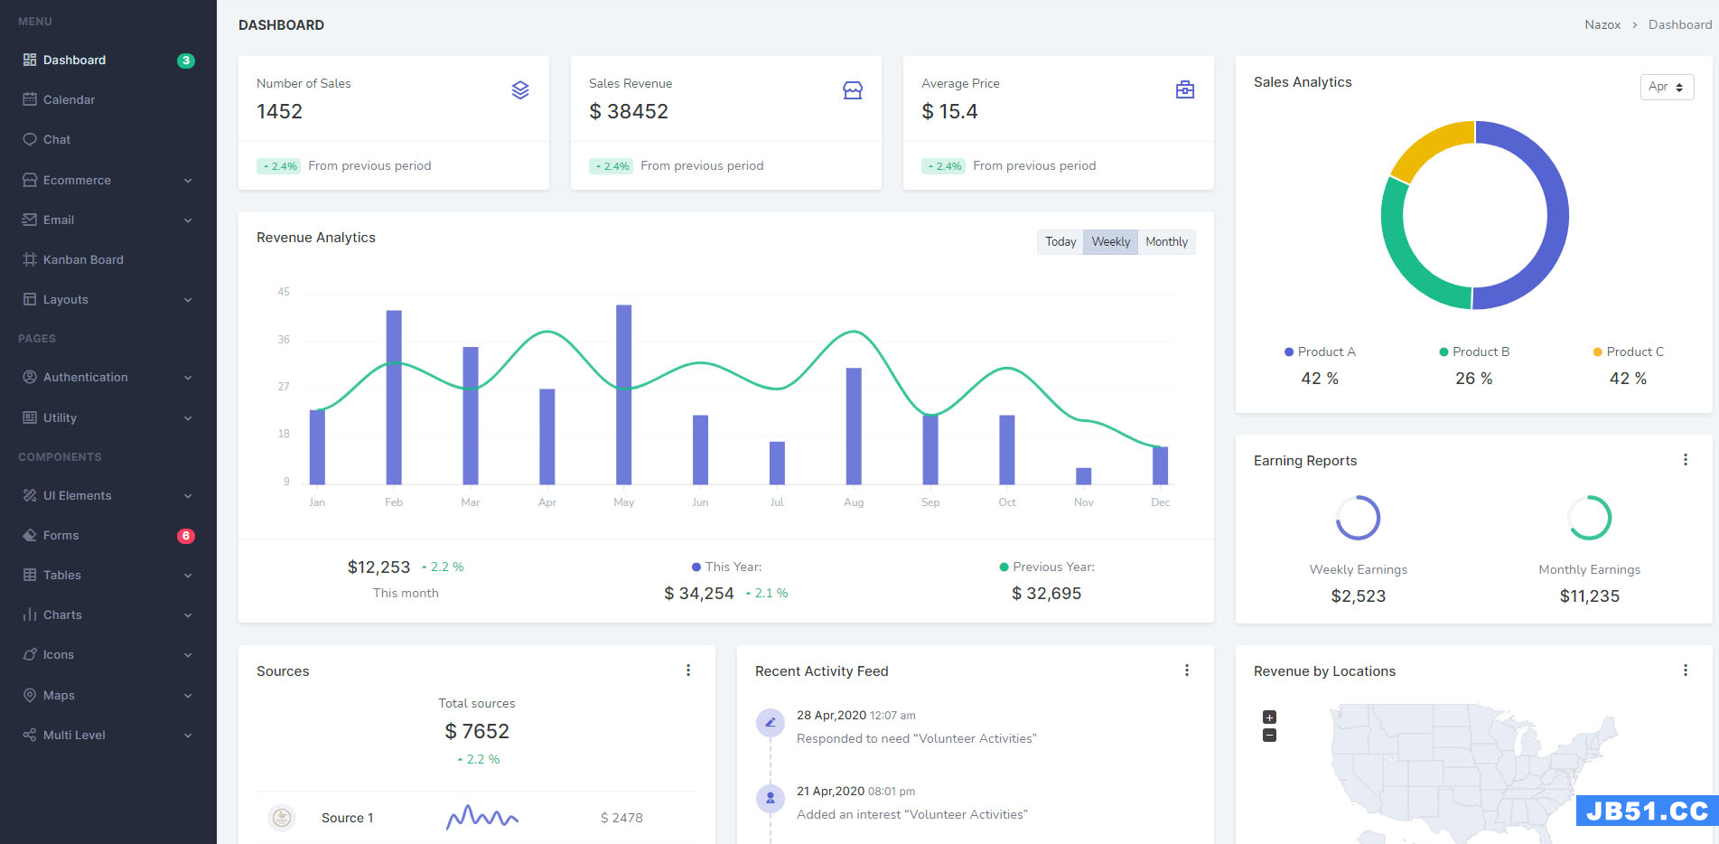This screenshot has width=1719, height=844.
Task: Click the Multi Level share icon
Action: (x=30, y=735)
